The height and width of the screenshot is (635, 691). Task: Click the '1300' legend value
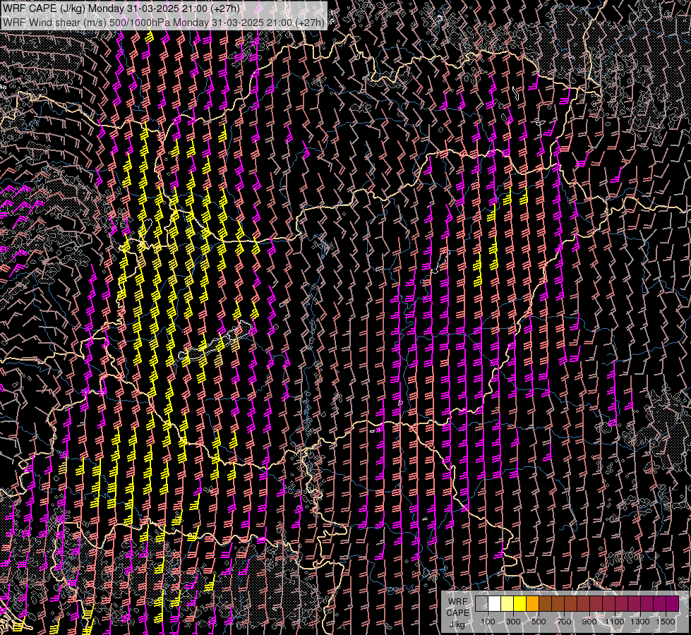click(x=640, y=622)
